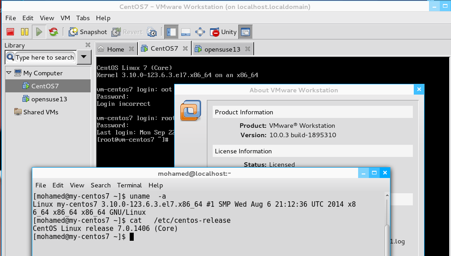Select opensuse13 in the Library tree
Image resolution: width=451 pixels, height=256 pixels.
[x=49, y=99]
